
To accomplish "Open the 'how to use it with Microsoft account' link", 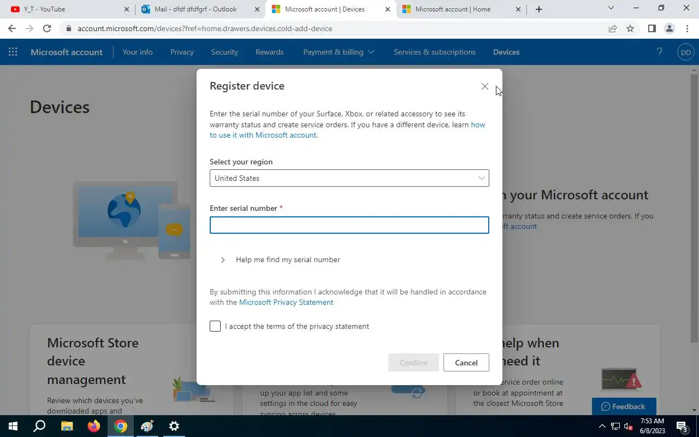I will (x=347, y=130).
